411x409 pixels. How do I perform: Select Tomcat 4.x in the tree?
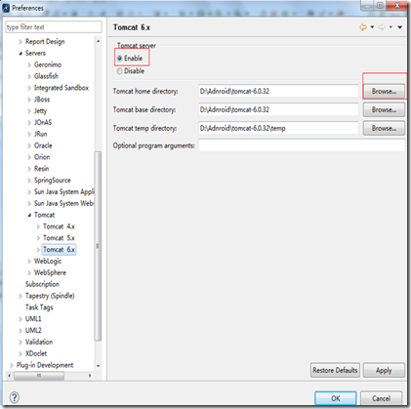(x=59, y=226)
